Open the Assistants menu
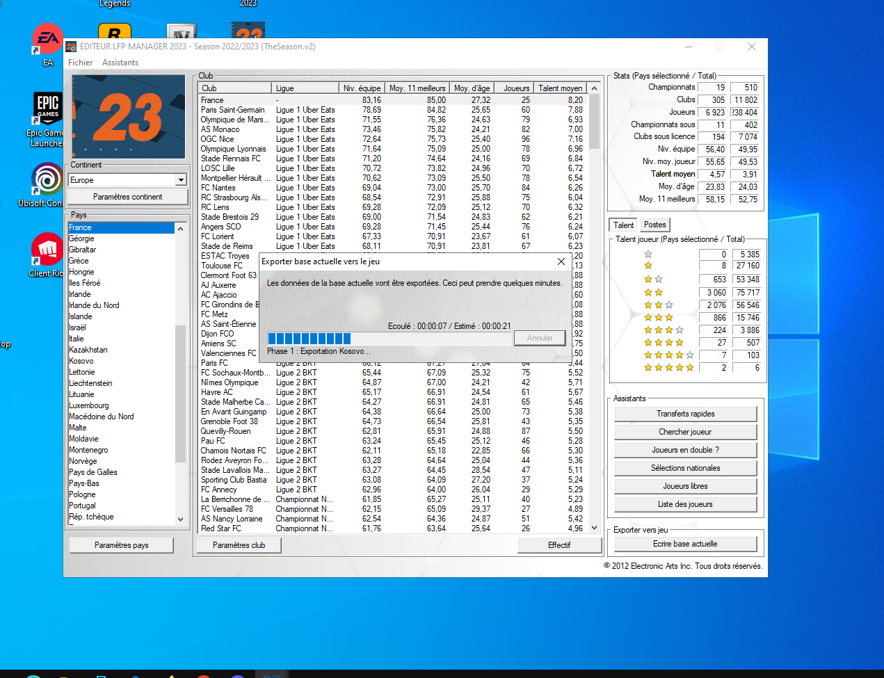The height and width of the screenshot is (678, 884). [x=120, y=63]
